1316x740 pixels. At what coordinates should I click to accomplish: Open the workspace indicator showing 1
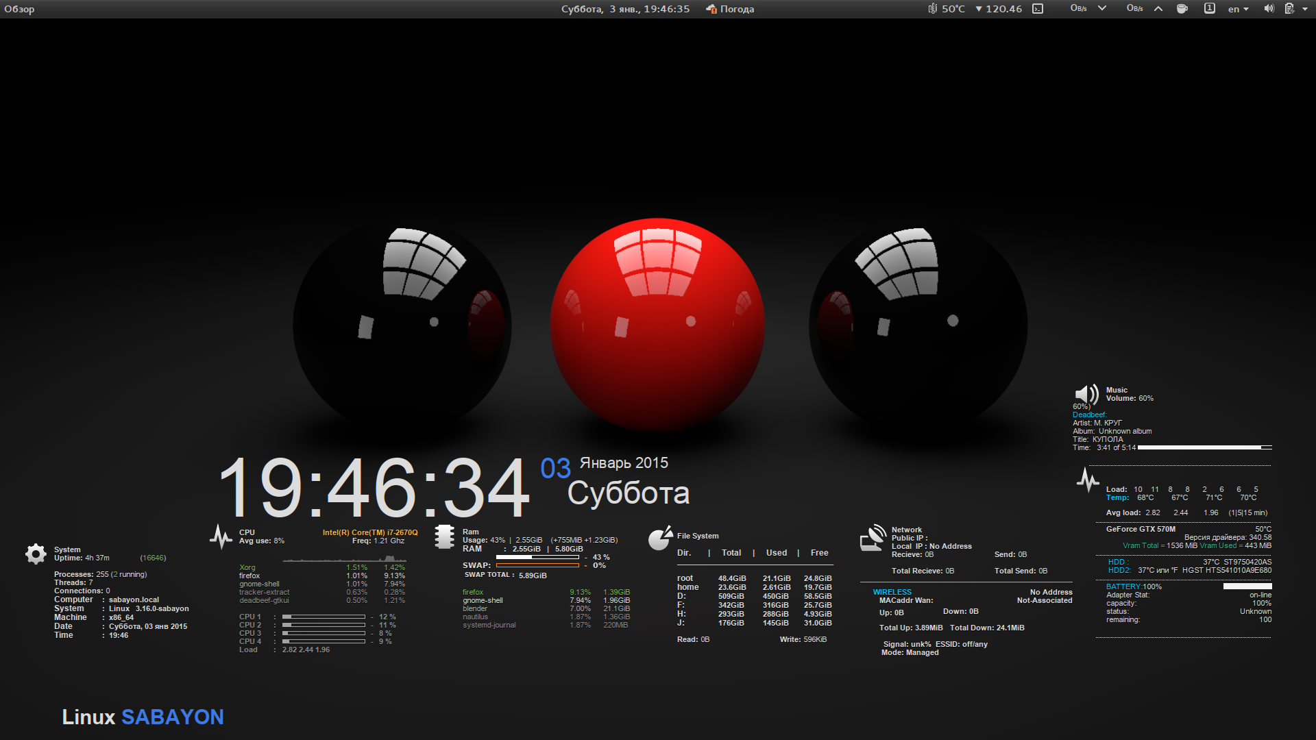pos(1210,9)
